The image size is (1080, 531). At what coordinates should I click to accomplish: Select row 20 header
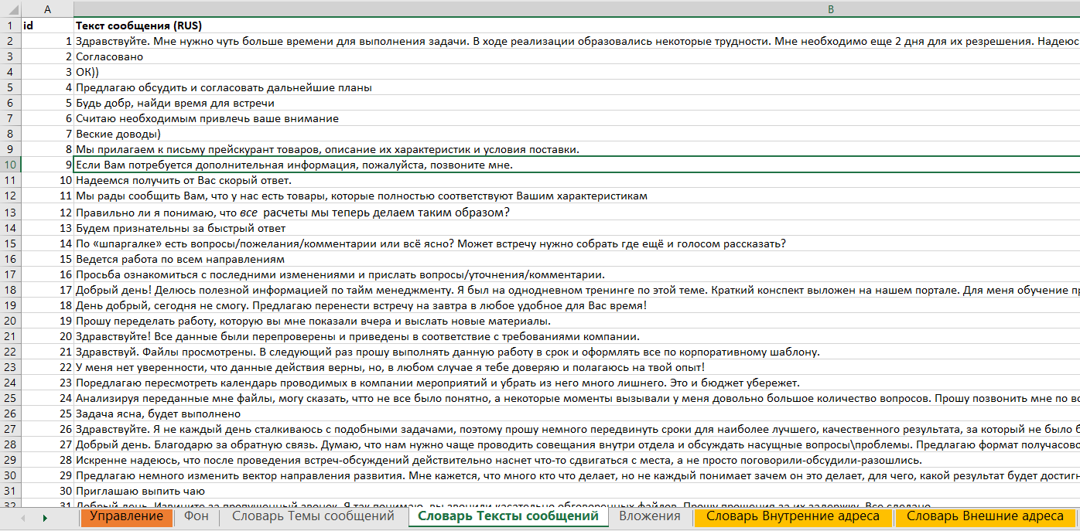pyautogui.click(x=11, y=320)
